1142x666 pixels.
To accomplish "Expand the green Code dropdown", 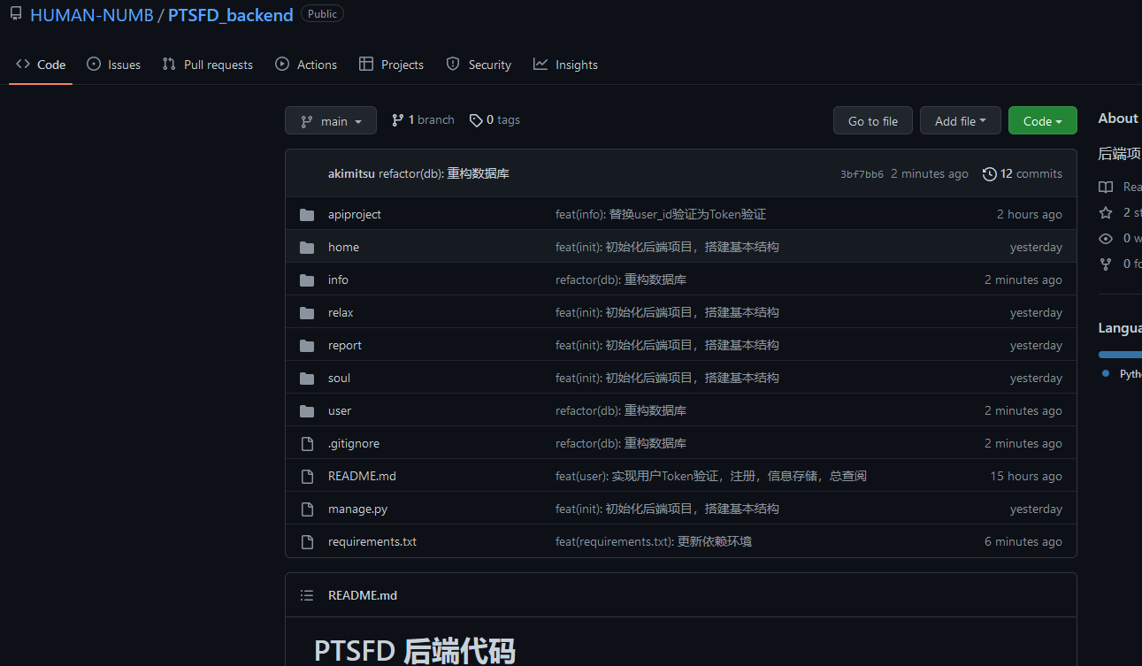I will pyautogui.click(x=1042, y=120).
